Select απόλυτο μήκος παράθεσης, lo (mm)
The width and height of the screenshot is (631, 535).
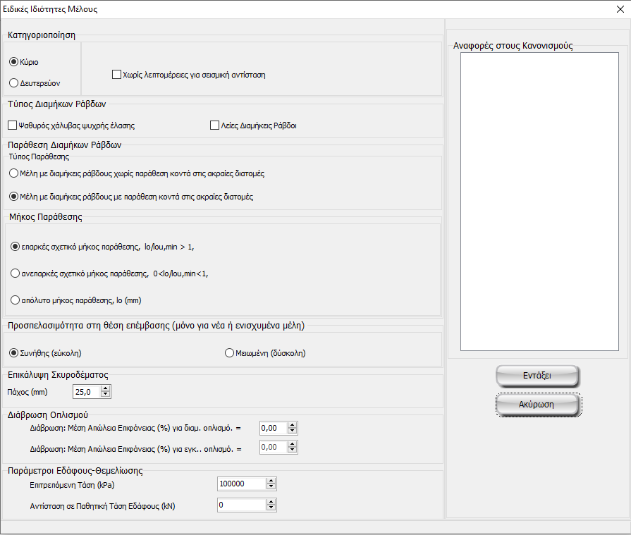coord(16,300)
